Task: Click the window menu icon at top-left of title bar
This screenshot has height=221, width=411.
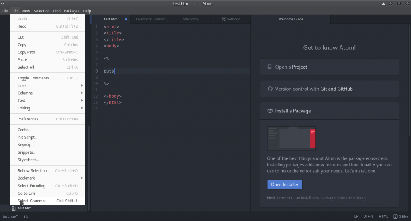Action: click(x=3, y=4)
